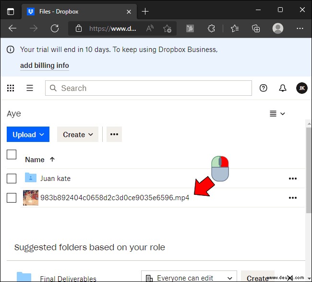Viewport: 312px width, 282px height.
Task: Open the browser profile avatar
Action: [x=278, y=28]
